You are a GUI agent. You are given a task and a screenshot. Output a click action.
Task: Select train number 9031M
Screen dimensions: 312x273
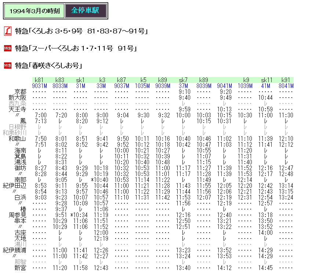(39, 86)
